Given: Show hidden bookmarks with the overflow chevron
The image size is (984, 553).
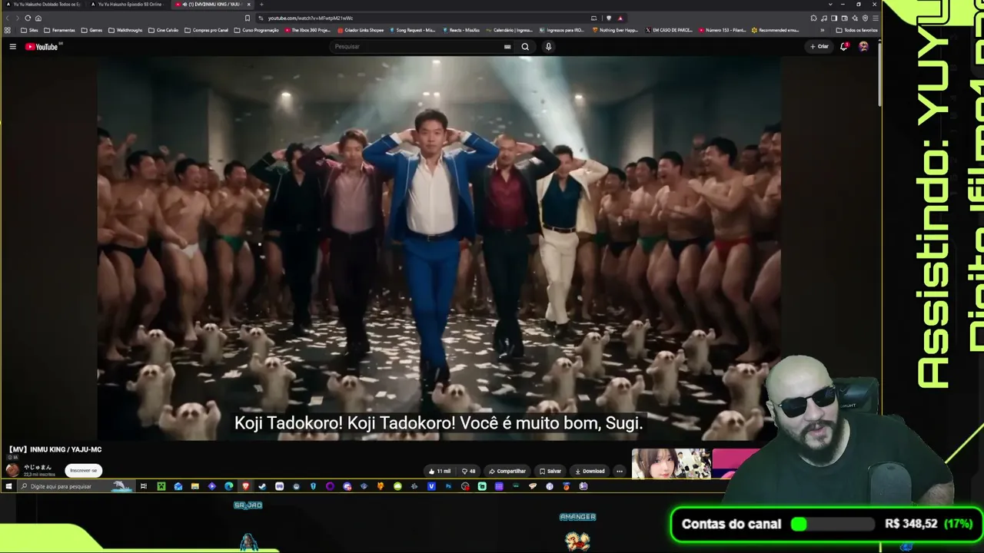Looking at the screenshot, I should (x=822, y=30).
